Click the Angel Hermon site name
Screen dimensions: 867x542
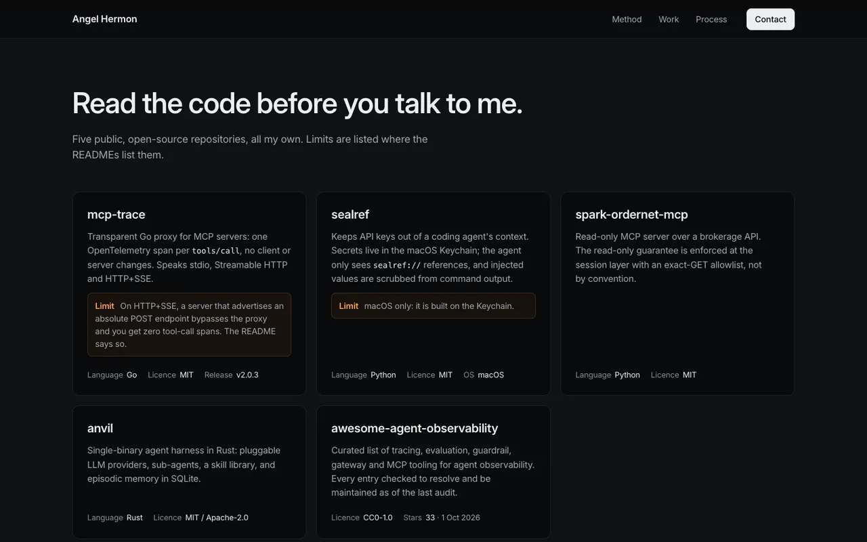point(104,19)
